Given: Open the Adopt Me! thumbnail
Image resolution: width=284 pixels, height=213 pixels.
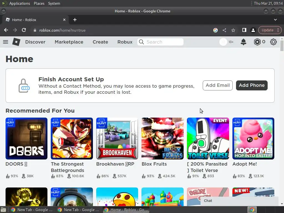Looking at the screenshot, I should point(253,139).
